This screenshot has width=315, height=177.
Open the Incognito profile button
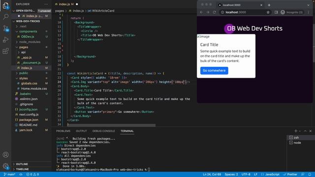pos(292,12)
